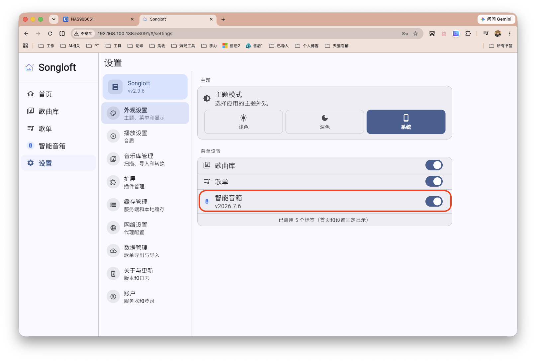Click the back navigation arrow in browser

coord(26,34)
